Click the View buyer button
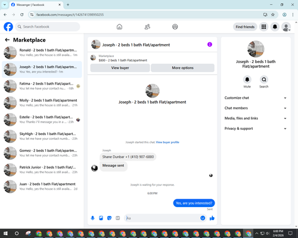The width and height of the screenshot is (298, 238). (120, 68)
